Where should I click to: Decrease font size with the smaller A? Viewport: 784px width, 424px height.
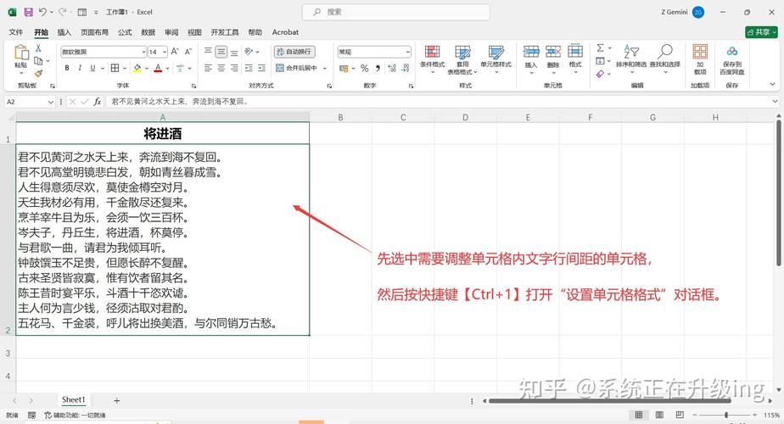pos(188,52)
